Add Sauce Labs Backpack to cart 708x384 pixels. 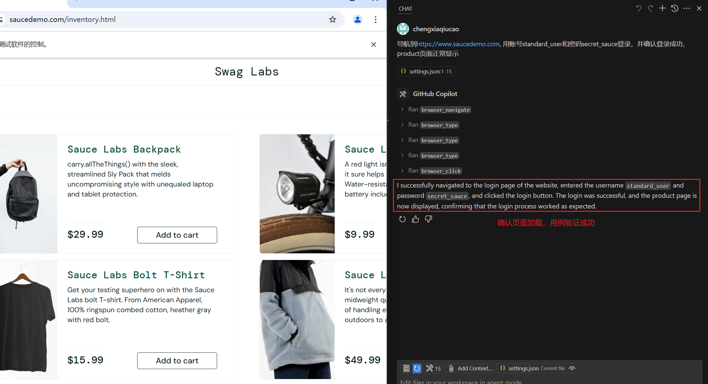point(177,235)
